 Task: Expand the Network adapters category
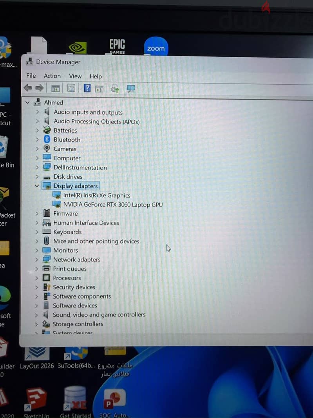(37, 259)
